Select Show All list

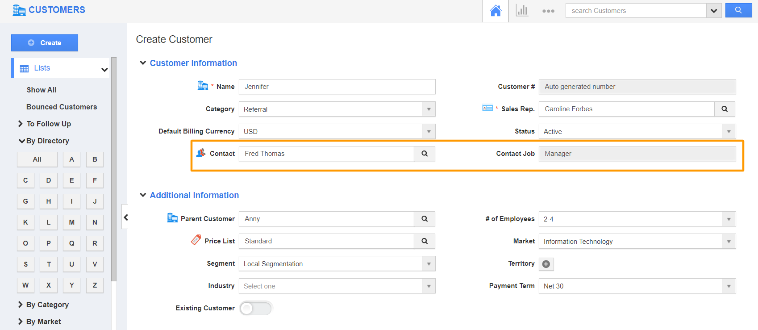42,90
